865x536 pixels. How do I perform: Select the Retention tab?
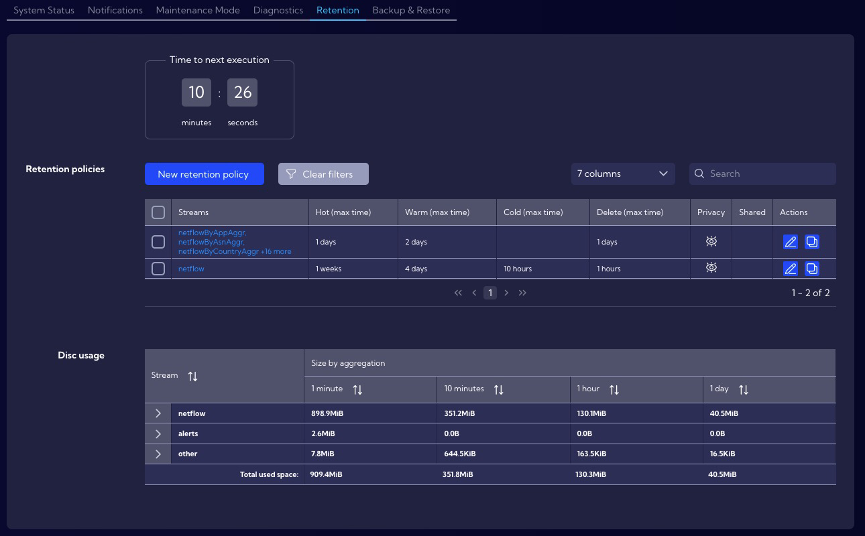pyautogui.click(x=338, y=10)
